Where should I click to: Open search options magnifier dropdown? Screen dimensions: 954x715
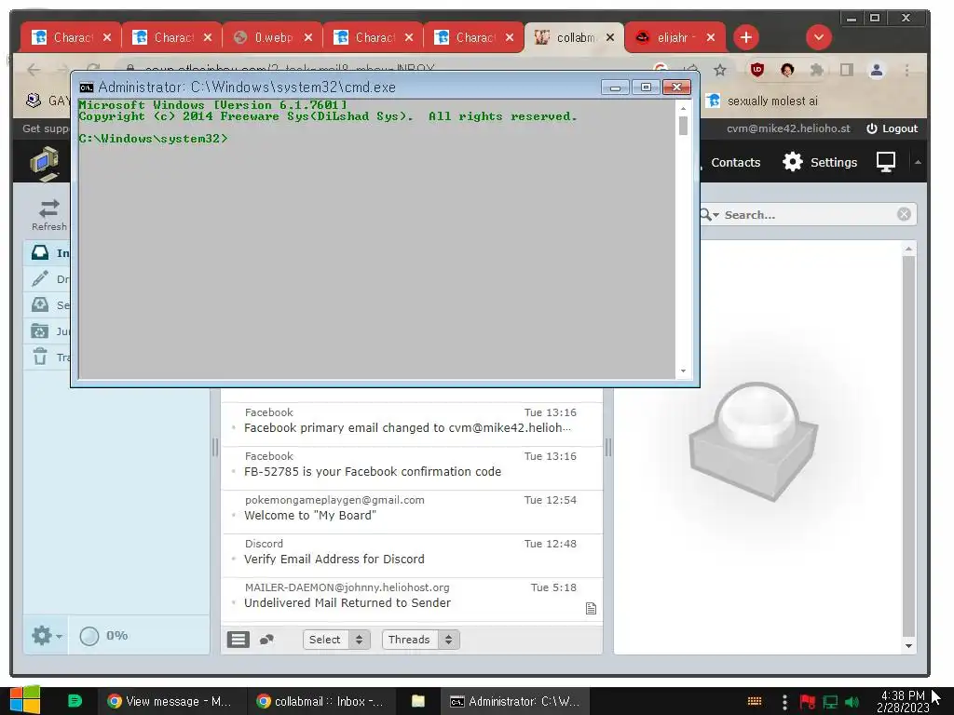point(708,215)
